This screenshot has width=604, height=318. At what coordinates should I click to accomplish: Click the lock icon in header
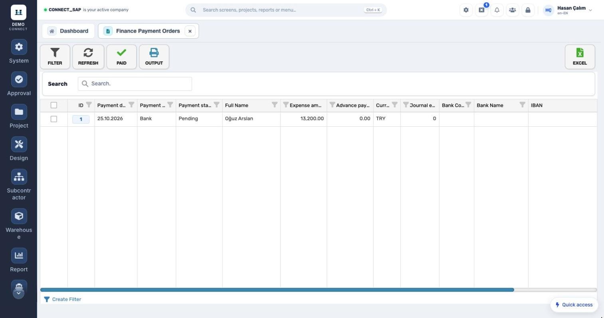coord(528,10)
